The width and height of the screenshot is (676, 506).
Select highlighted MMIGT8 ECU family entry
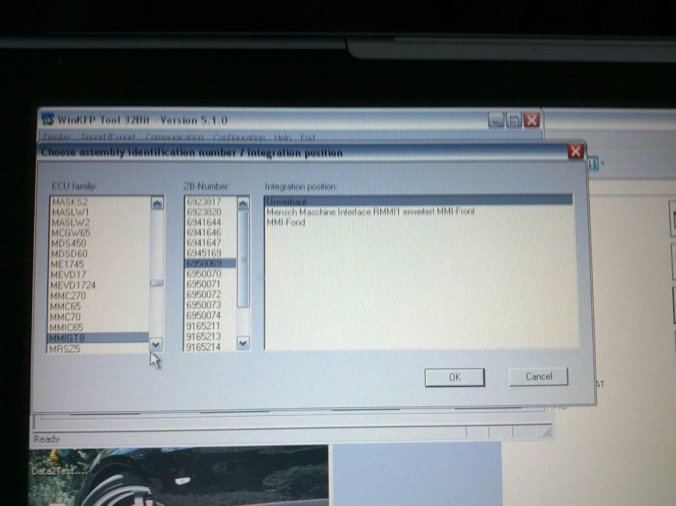click(98, 338)
